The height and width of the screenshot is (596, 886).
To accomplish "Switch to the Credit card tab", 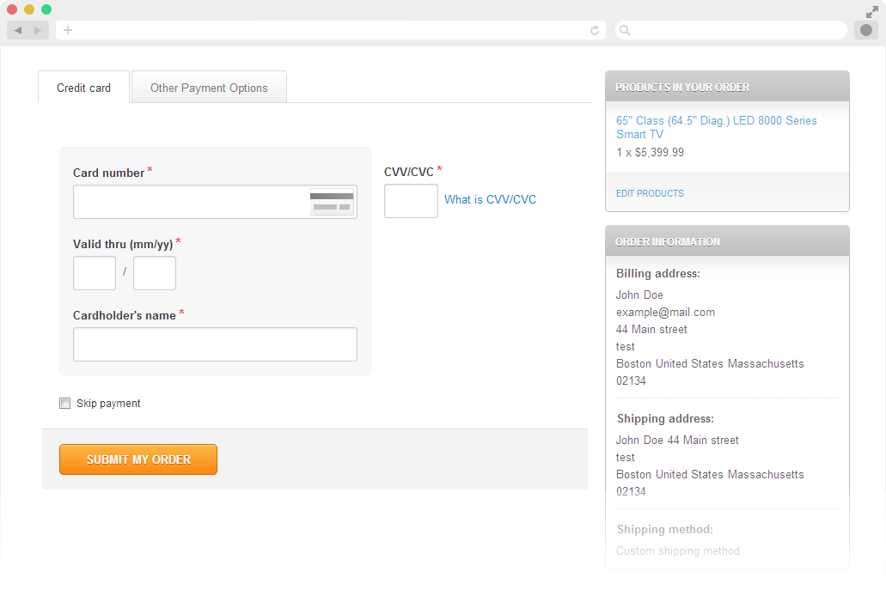I will (x=83, y=88).
